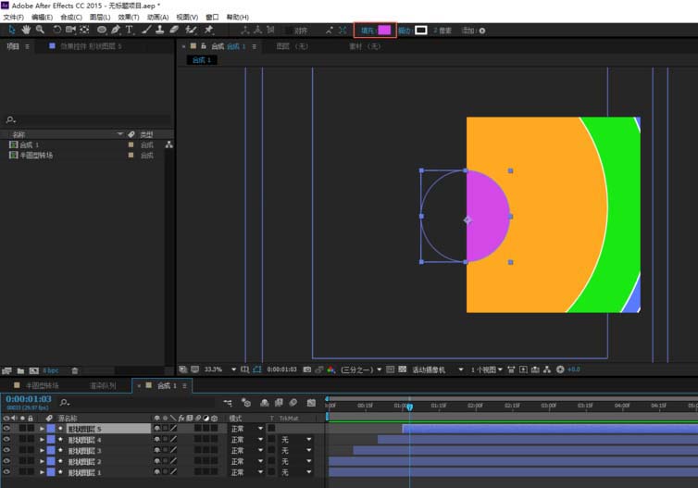Click the 8 bpc color depth button
Viewport: 698px width, 488px height.
(x=51, y=370)
